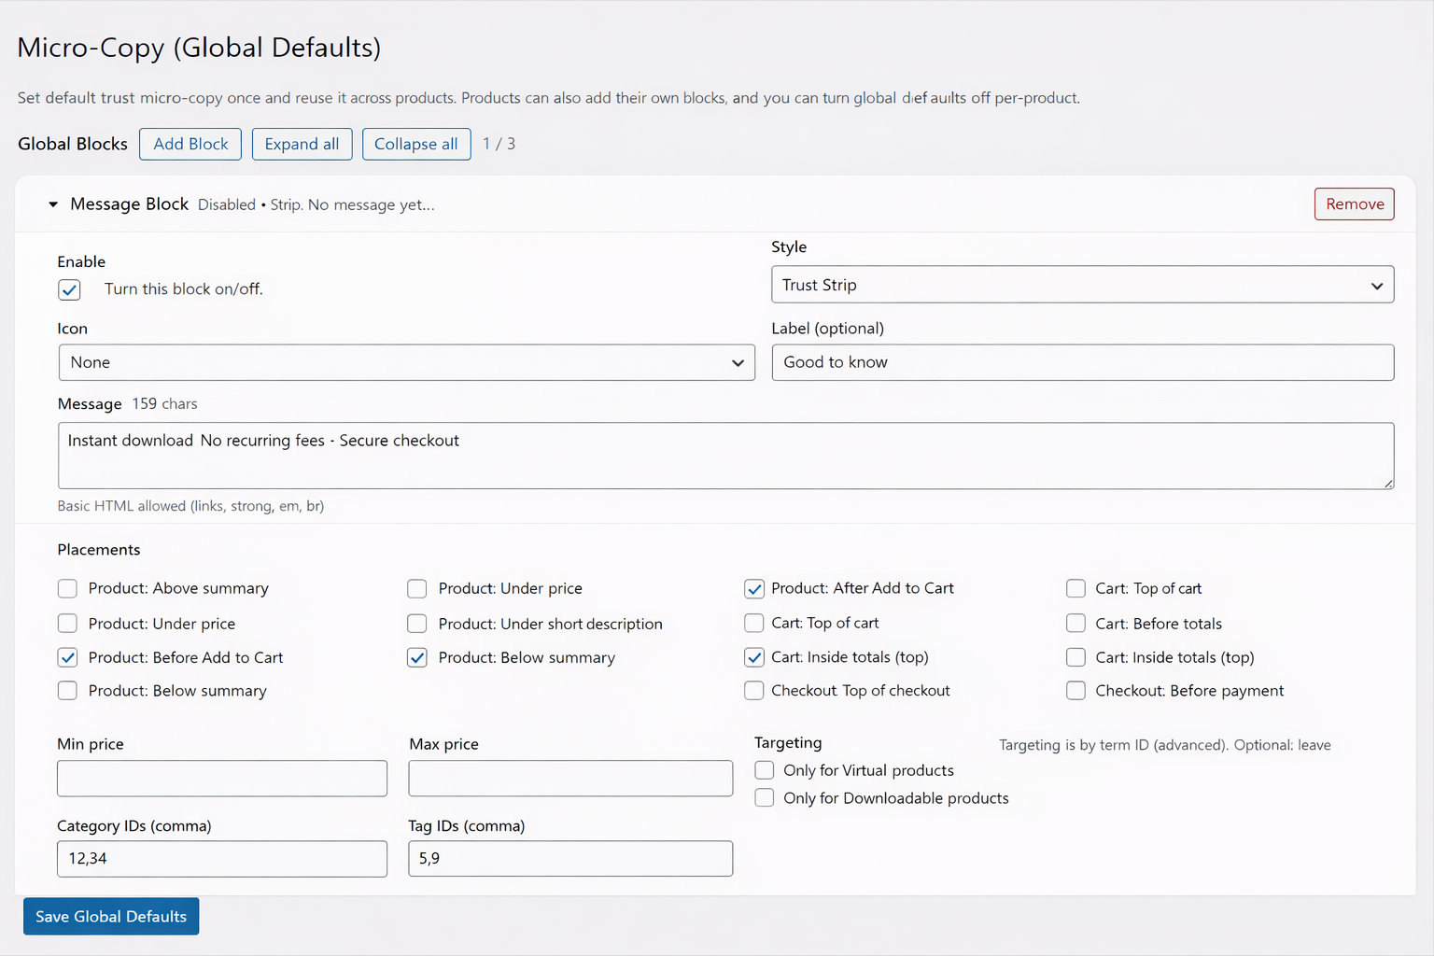Enable 'Product: Under short description' placement
The height and width of the screenshot is (956, 1434).
pyautogui.click(x=417, y=624)
